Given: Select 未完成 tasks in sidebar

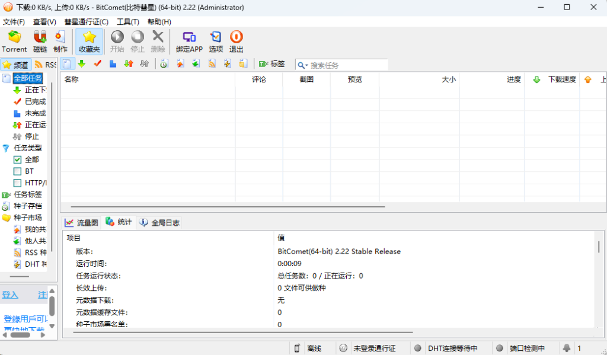Looking at the screenshot, I should click(35, 113).
